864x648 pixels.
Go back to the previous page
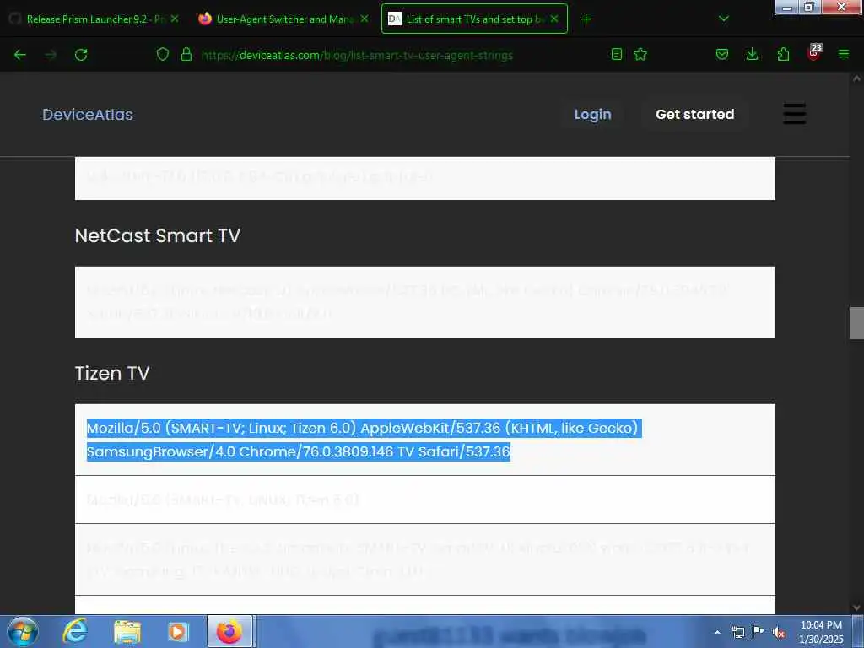point(20,55)
